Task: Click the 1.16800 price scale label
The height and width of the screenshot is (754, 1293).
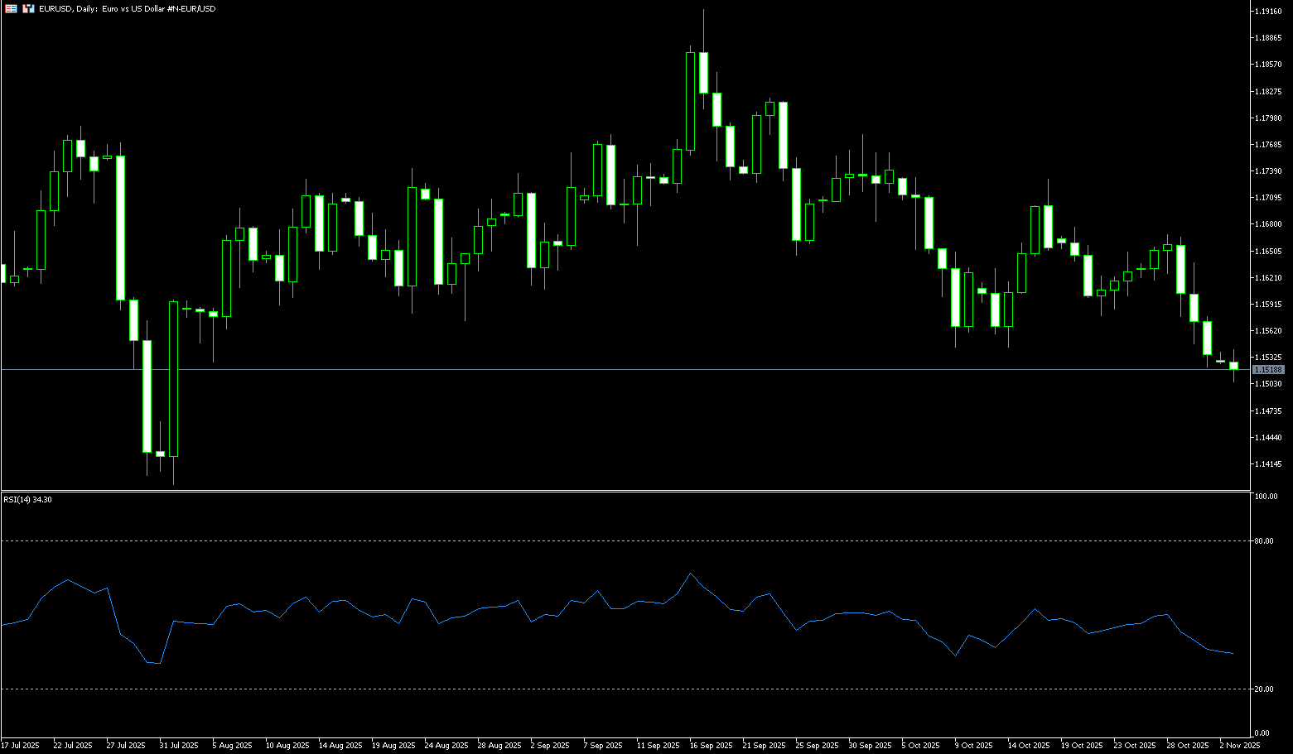Action: 1268,224
